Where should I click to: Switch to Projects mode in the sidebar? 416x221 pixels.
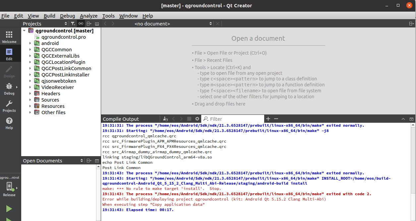pyautogui.click(x=10, y=106)
